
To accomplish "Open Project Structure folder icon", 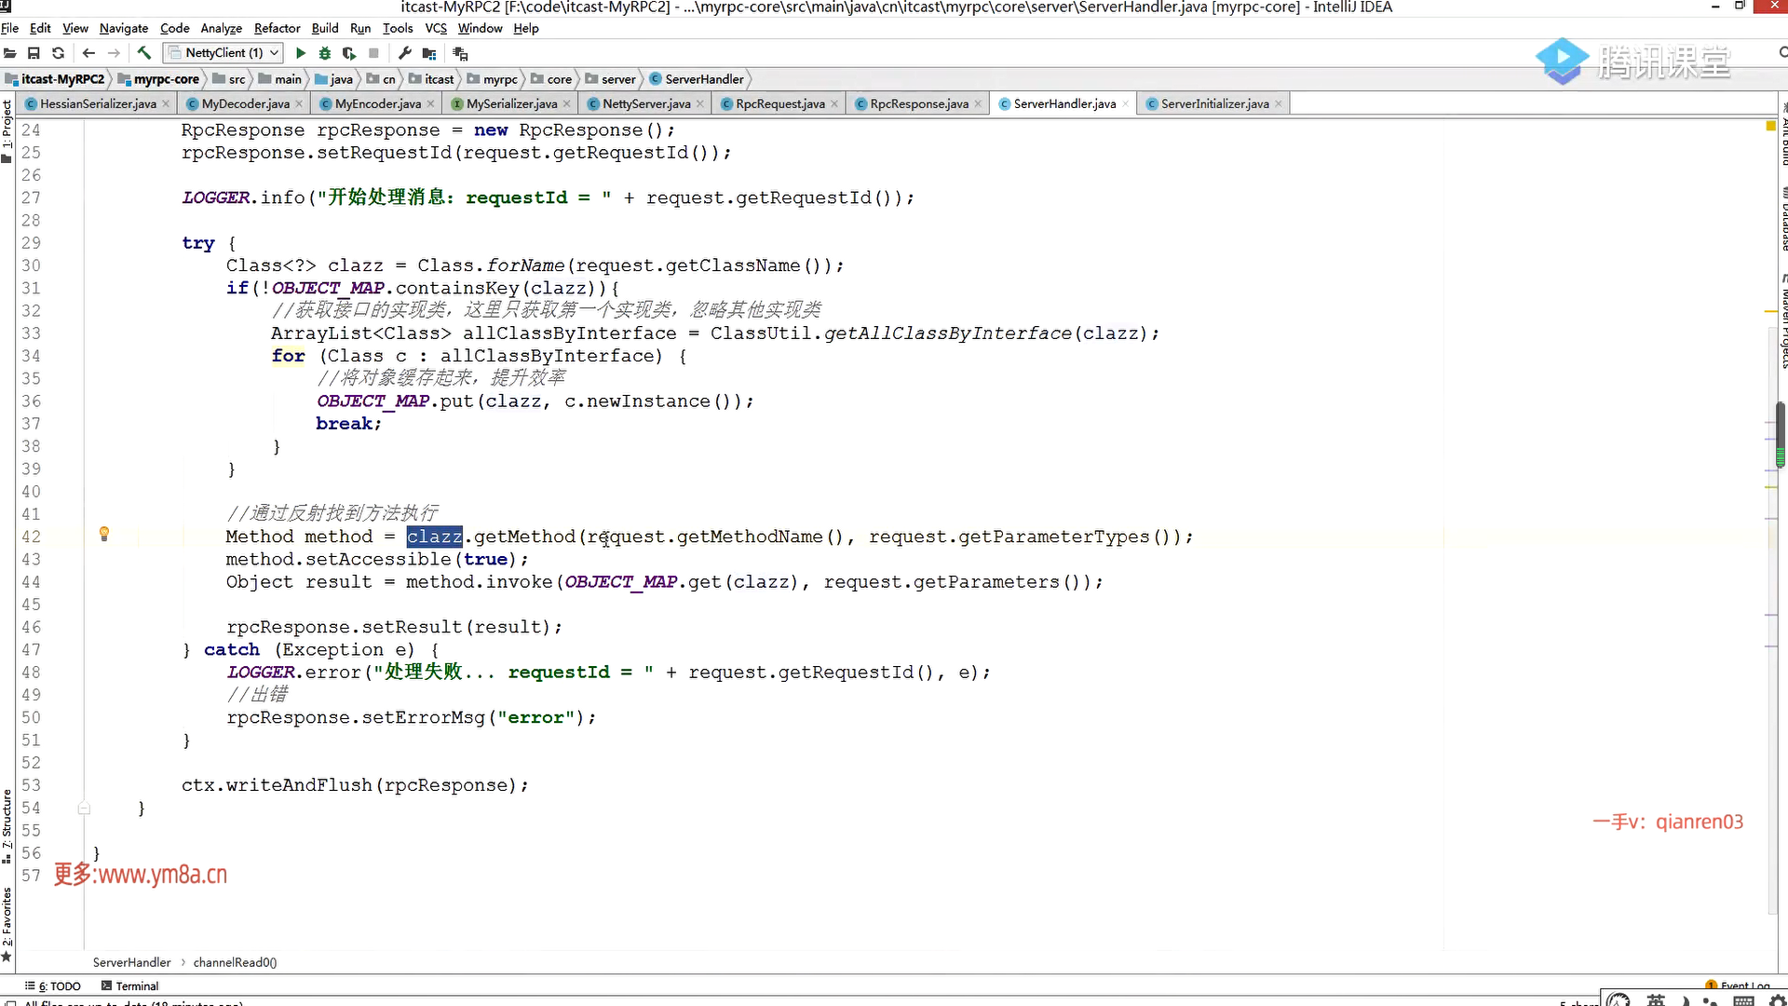I will (429, 53).
